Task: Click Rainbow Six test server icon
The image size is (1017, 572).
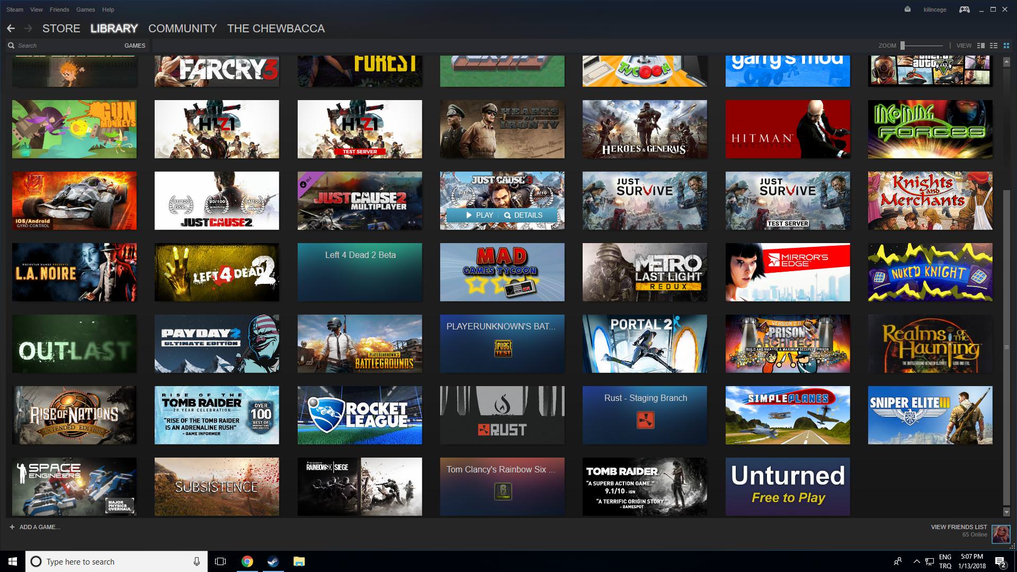Action: [503, 491]
